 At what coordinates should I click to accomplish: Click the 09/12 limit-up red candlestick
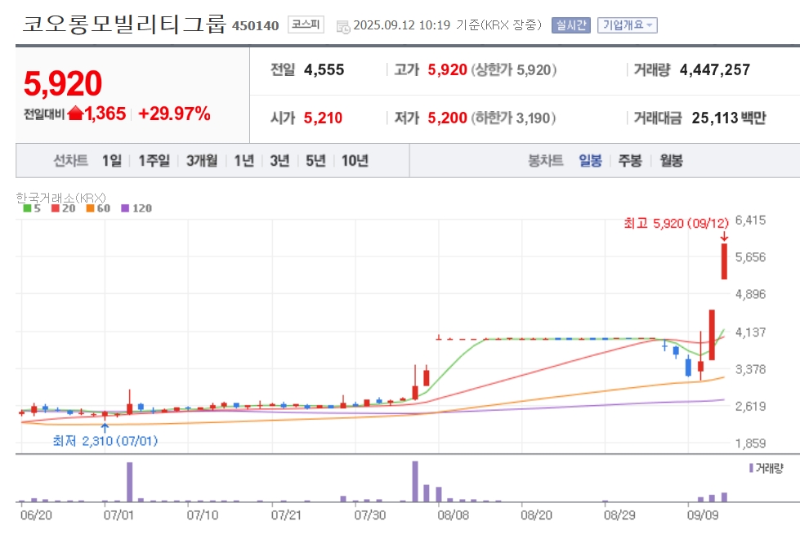[724, 261]
